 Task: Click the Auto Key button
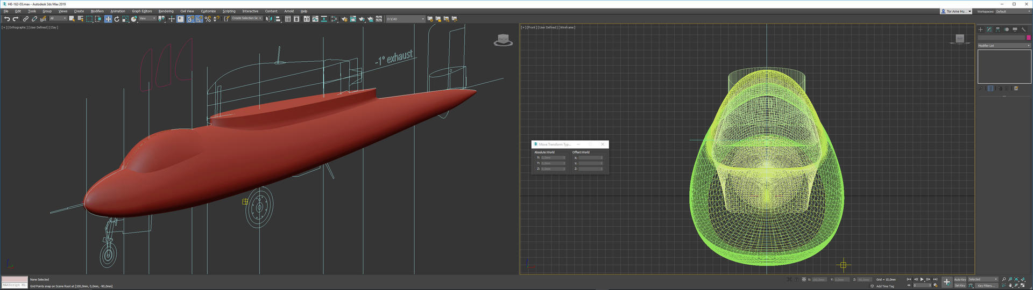(960, 279)
